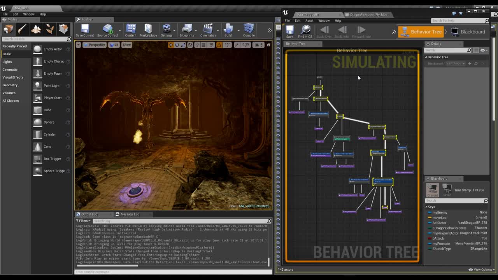Select the Blueprints toolbar icon
This screenshot has height=280, width=498.
187,29
